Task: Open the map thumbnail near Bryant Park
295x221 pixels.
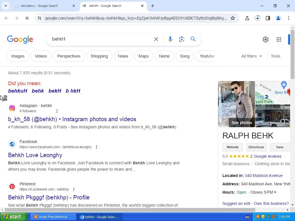Action: (x=273, y=93)
